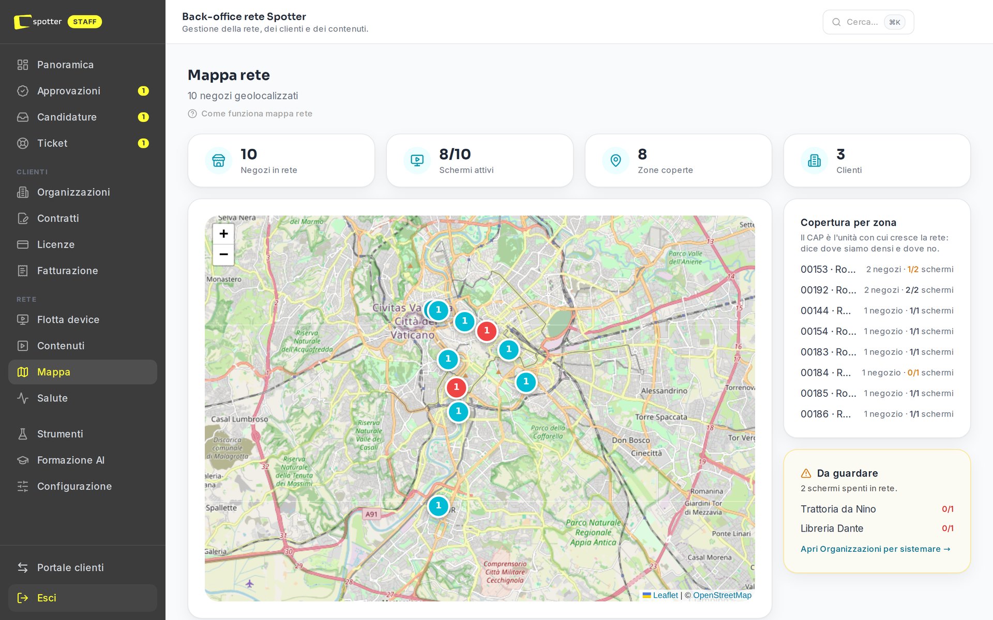This screenshot has width=993, height=620.
Task: Select the Flotta device monitor icon
Action: (23, 319)
